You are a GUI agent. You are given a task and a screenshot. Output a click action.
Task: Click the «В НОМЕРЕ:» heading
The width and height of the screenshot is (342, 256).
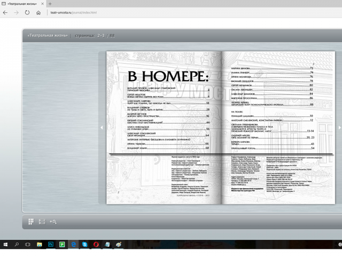click(168, 76)
